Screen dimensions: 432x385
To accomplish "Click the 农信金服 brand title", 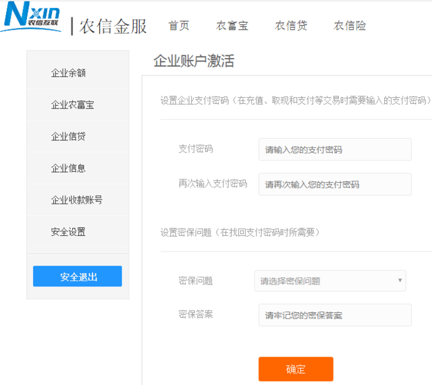I will point(113,26).
